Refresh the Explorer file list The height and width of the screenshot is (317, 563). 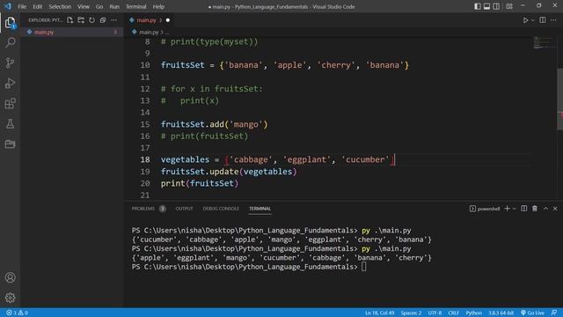pos(91,20)
